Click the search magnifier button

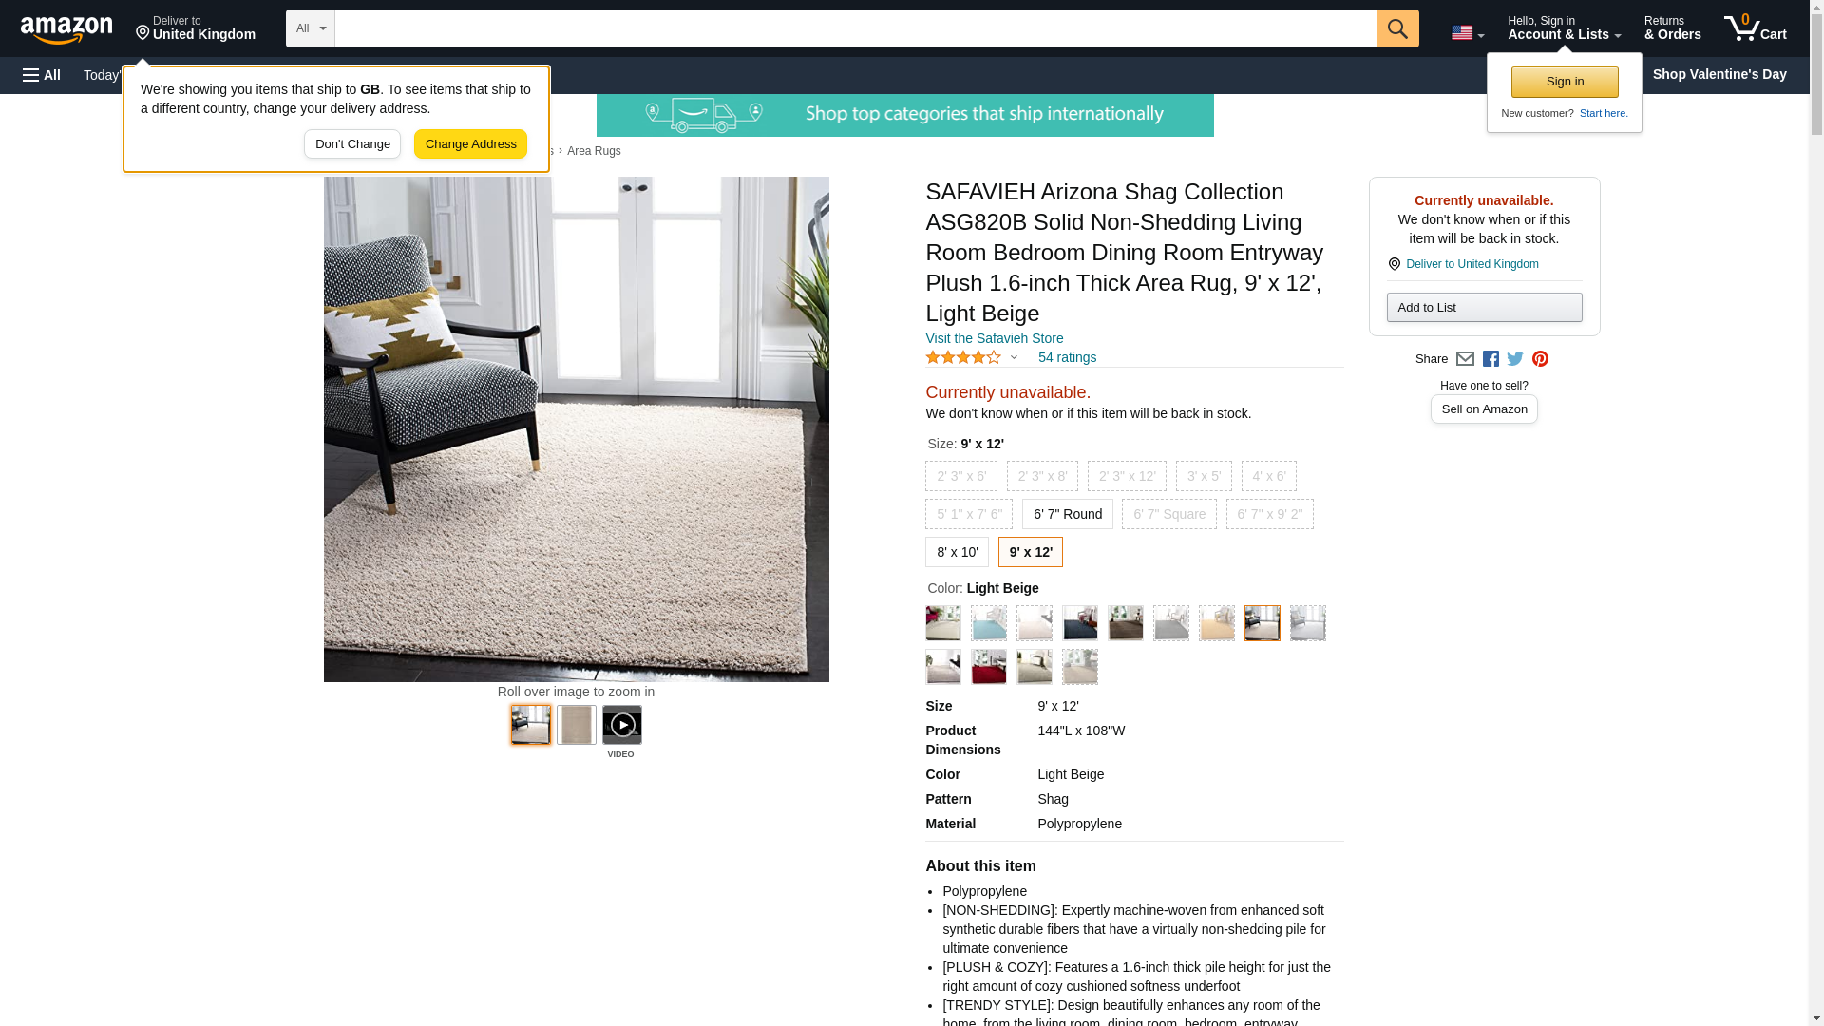1397,28
